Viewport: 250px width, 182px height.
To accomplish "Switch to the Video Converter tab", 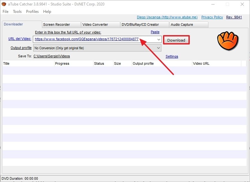I will [101, 24].
